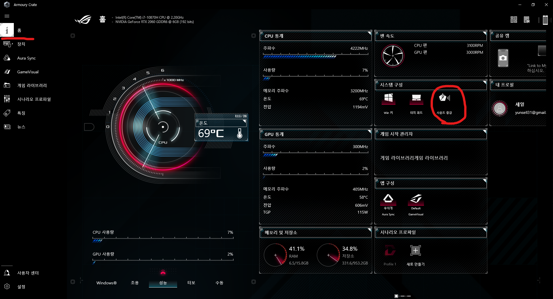This screenshot has width=553, height=299.
Task: Click the 69°C temperature readout
Action: click(x=211, y=133)
